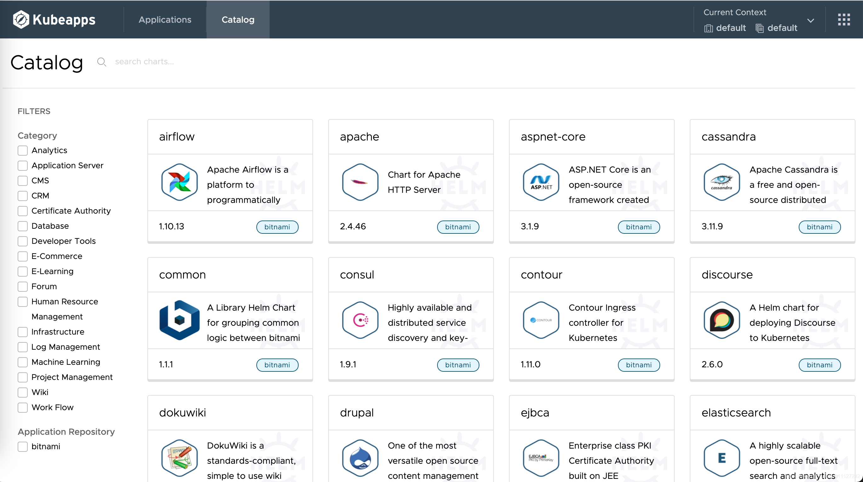Click the Elasticsearch application icon
This screenshot has height=482, width=863.
[x=721, y=456]
